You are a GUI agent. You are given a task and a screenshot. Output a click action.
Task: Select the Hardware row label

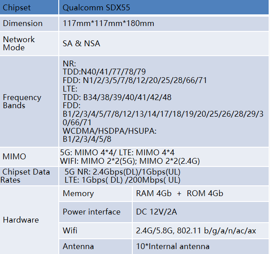click(21, 220)
